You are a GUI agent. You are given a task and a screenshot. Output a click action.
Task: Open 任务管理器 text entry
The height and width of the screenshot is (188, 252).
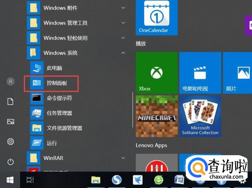point(59,113)
